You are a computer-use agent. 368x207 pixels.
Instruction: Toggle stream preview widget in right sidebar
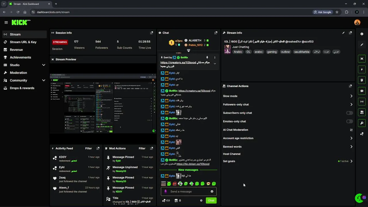tap(362, 59)
